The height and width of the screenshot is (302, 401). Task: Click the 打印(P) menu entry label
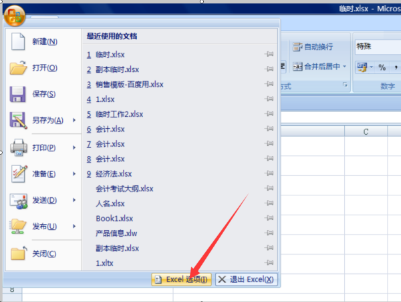coord(43,148)
